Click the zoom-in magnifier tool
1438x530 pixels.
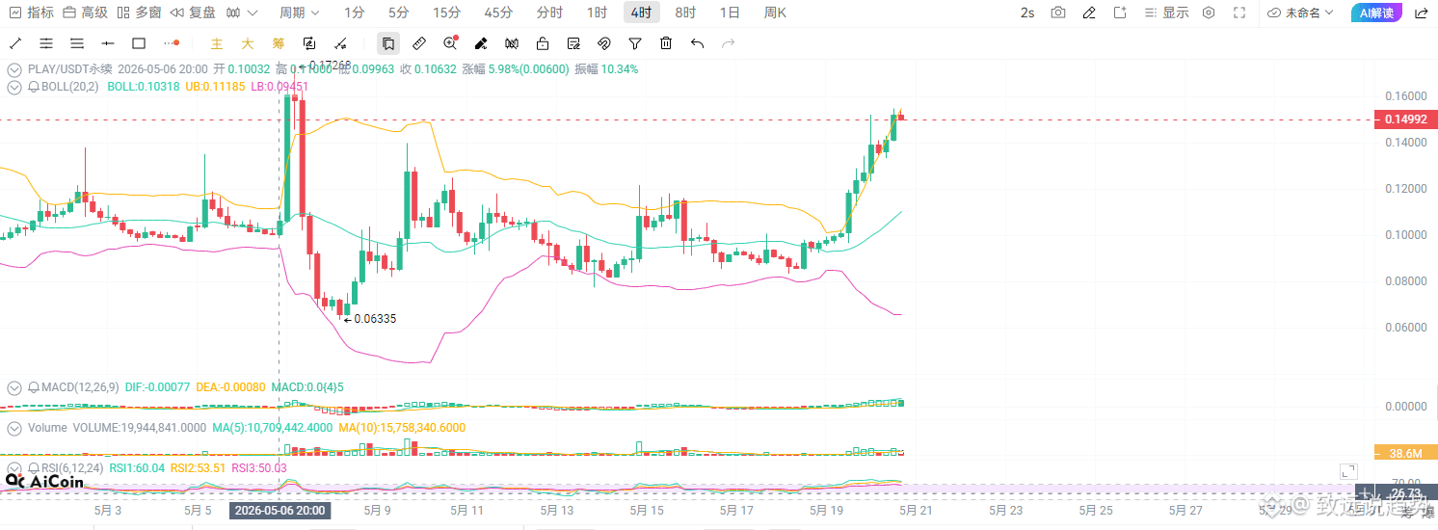tap(450, 43)
